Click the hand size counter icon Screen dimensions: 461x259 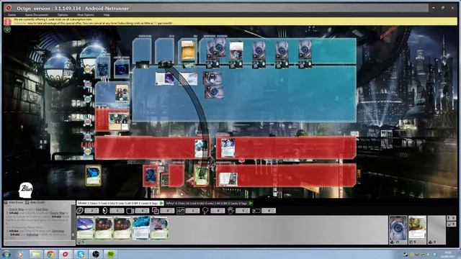[x=230, y=211]
